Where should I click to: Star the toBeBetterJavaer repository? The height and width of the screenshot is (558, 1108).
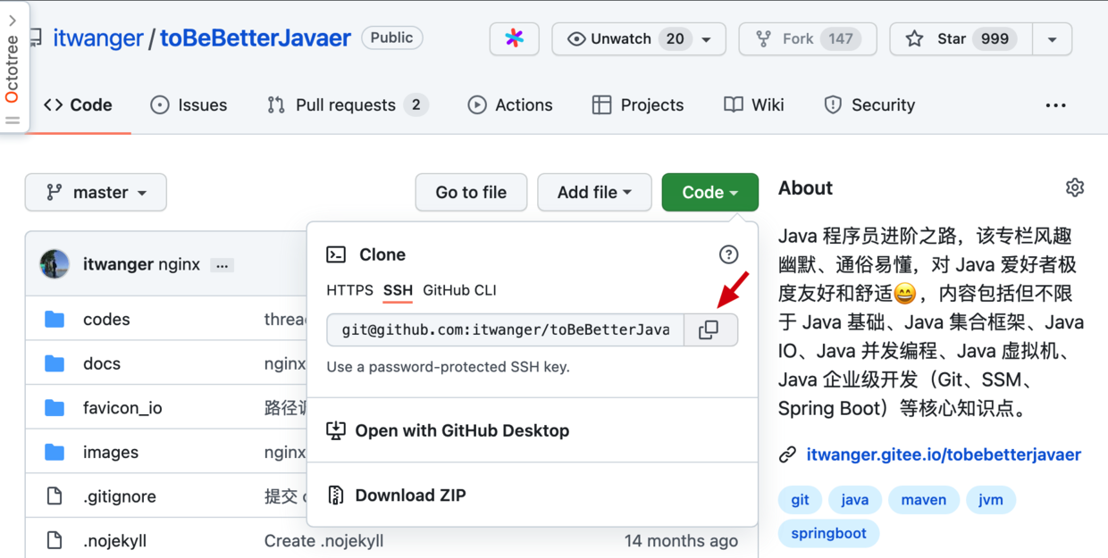(961, 38)
